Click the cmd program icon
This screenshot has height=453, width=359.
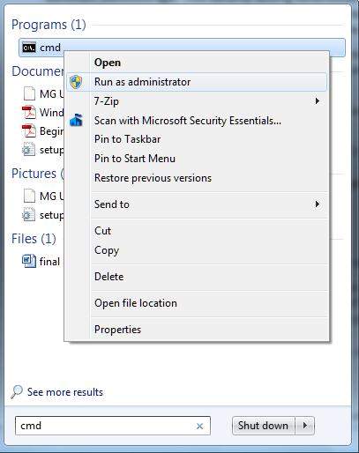pos(29,48)
